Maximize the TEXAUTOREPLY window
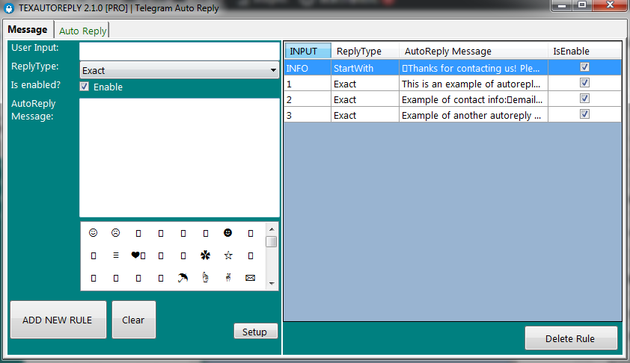Viewport: 630px width, 363px height. [582, 5]
